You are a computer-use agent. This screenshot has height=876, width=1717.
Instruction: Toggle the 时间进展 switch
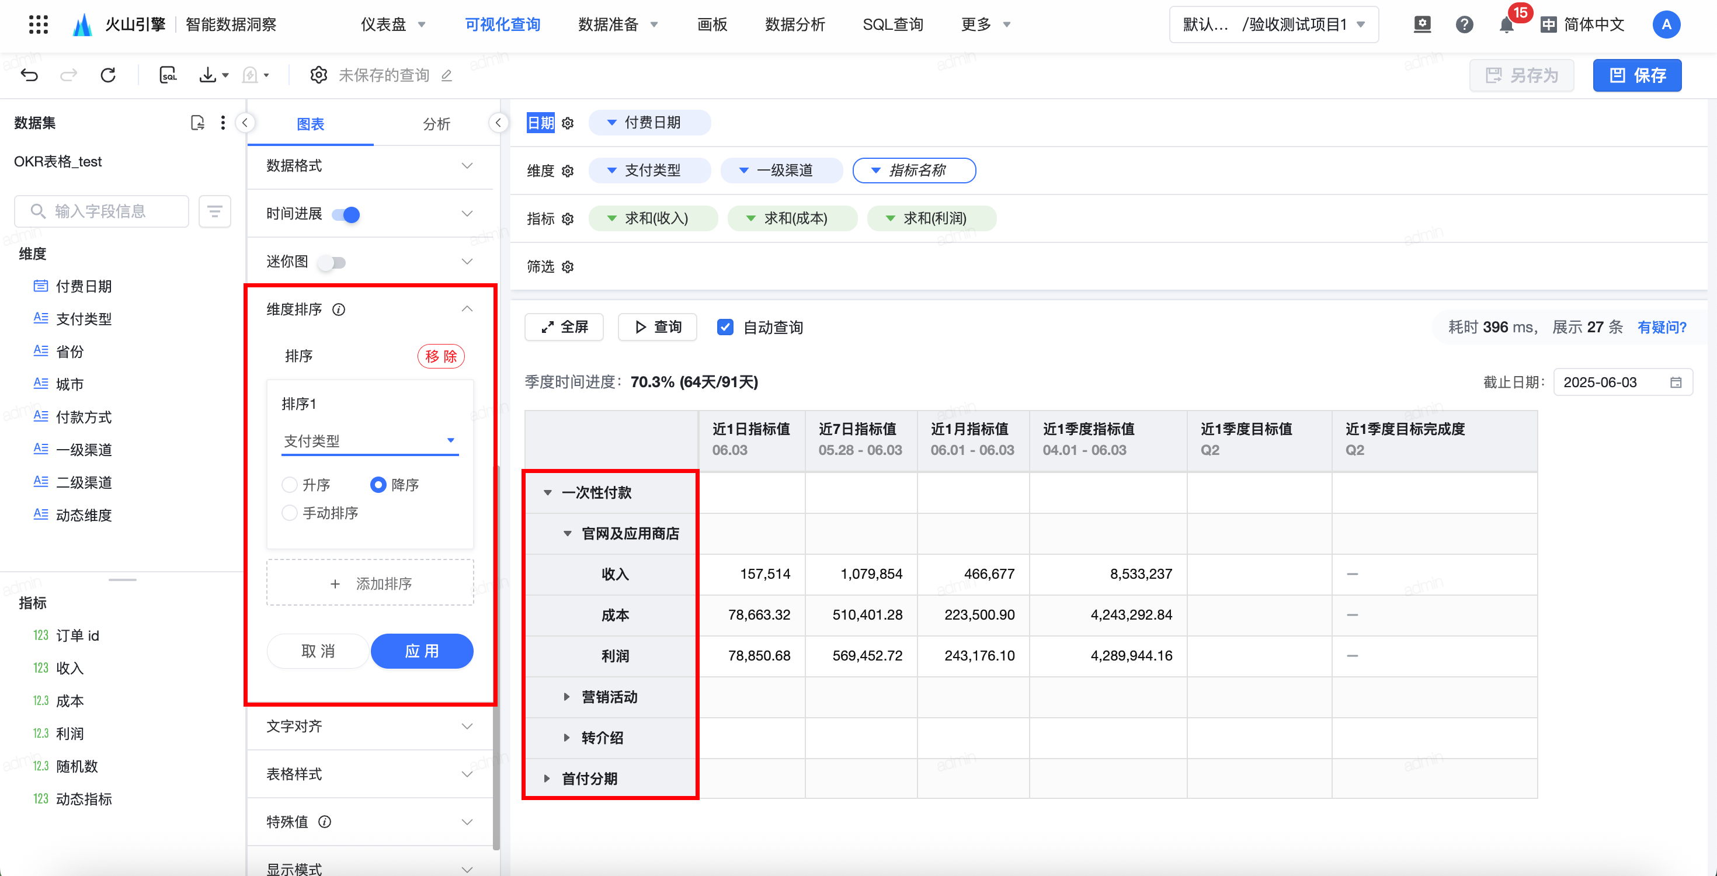tap(346, 215)
